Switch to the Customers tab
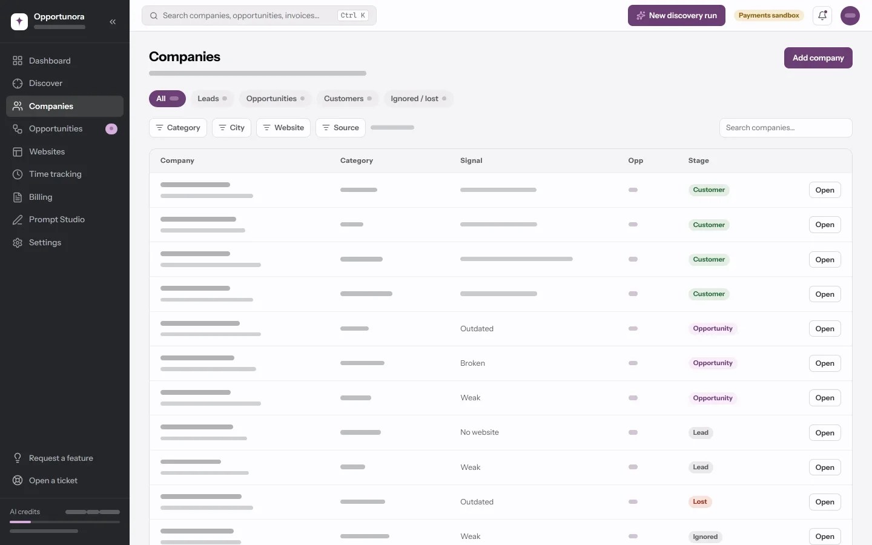The width and height of the screenshot is (872, 545). (348, 99)
